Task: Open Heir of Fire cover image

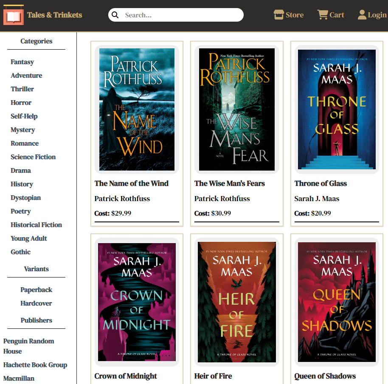Action: pos(237,302)
